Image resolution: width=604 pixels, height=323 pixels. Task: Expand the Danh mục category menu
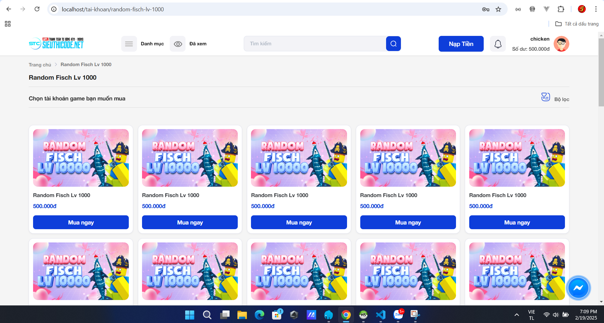129,44
